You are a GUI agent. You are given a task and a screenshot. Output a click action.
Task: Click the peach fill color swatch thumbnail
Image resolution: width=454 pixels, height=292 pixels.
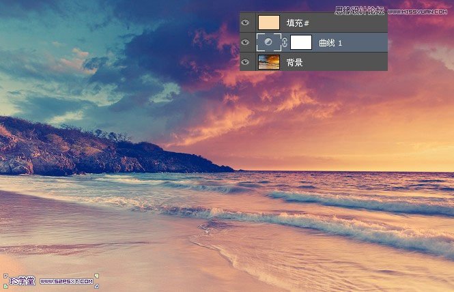pos(269,23)
